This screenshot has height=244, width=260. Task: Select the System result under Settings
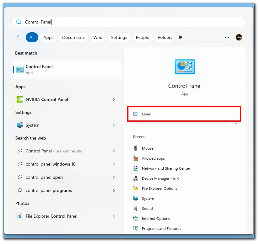click(67, 125)
